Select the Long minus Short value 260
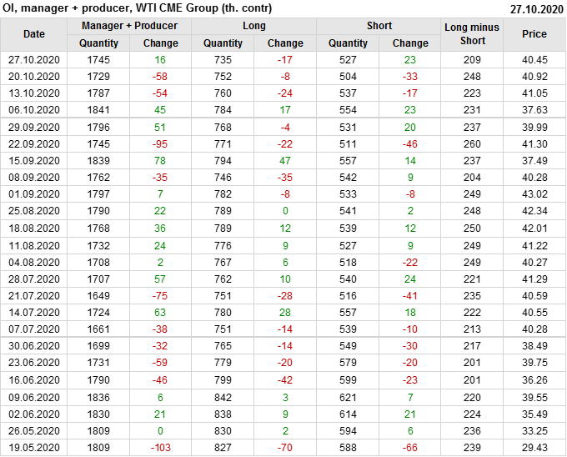The width and height of the screenshot is (567, 457). tap(472, 143)
